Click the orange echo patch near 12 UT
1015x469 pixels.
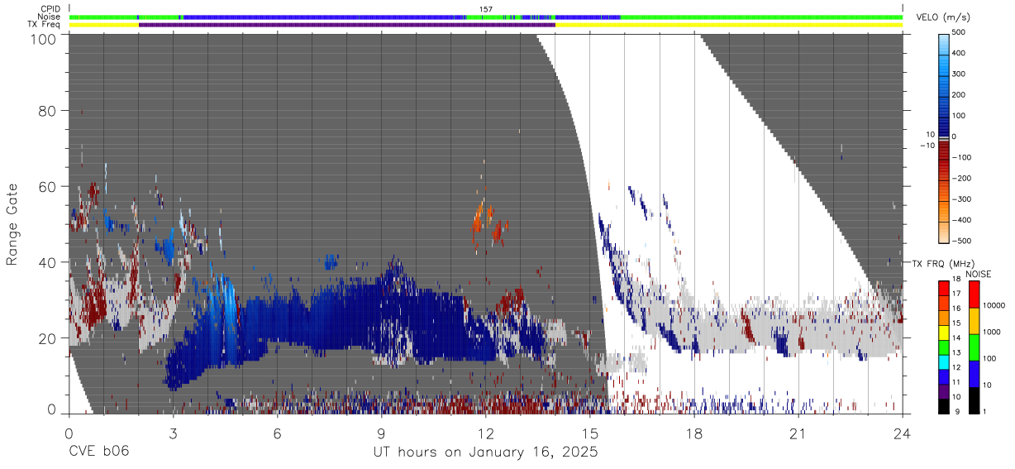(x=481, y=222)
